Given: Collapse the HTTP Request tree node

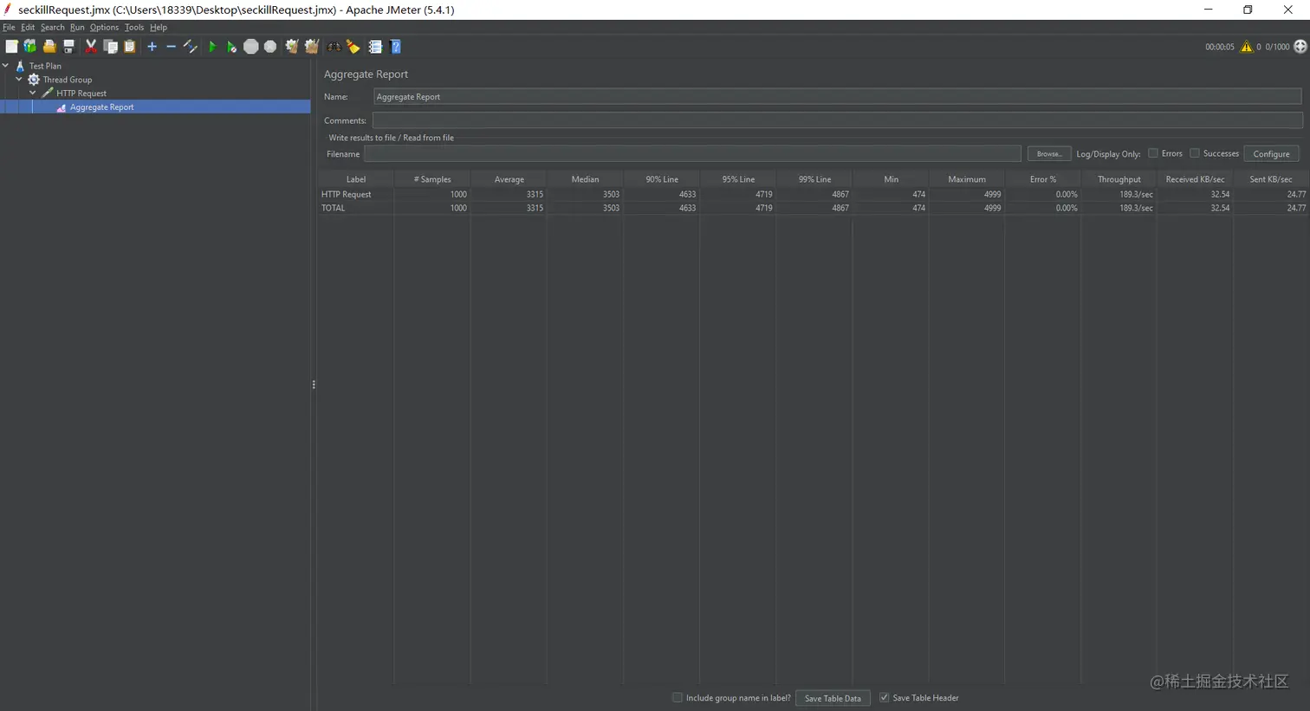Looking at the screenshot, I should pos(33,93).
